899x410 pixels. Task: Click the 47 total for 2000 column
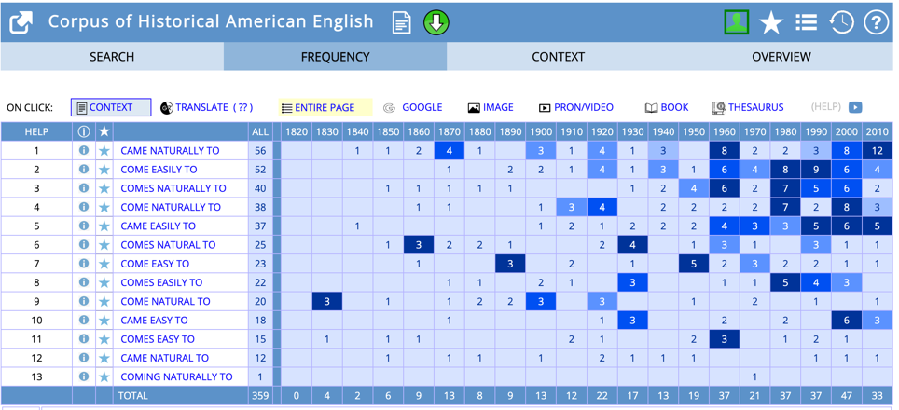847,395
